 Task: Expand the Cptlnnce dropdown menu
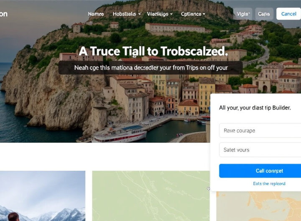(193, 14)
